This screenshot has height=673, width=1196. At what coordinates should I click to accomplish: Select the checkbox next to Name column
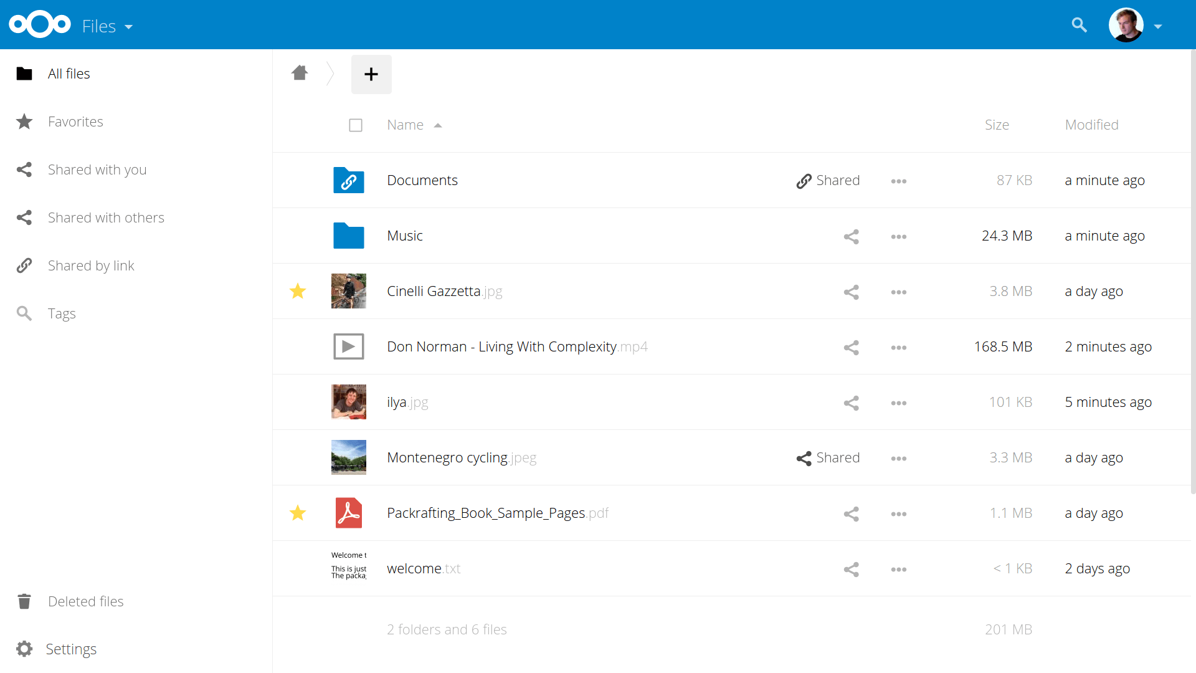[x=356, y=125]
